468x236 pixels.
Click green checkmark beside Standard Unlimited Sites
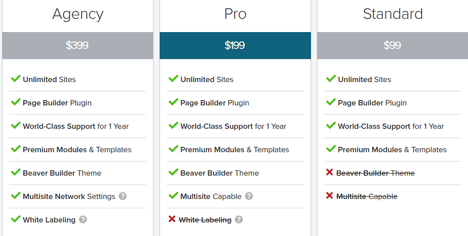[x=331, y=78]
